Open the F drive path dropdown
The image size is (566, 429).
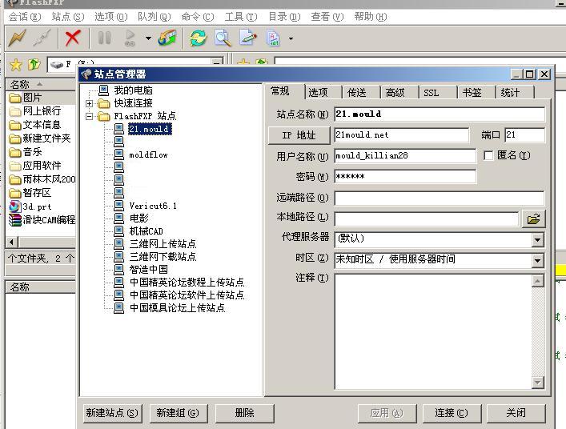point(217,62)
